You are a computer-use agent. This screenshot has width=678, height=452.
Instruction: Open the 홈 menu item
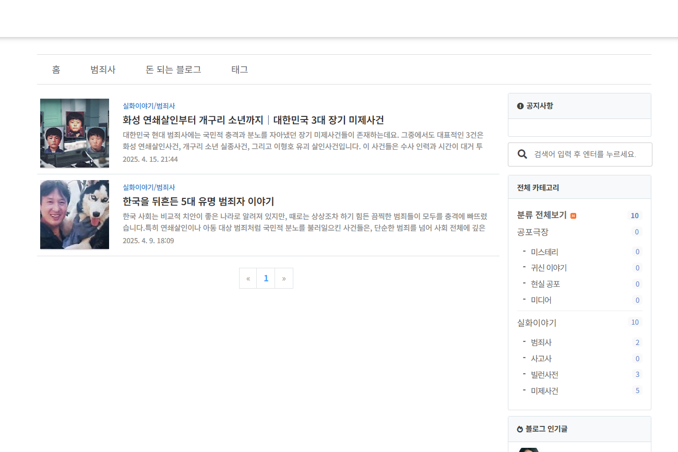56,69
